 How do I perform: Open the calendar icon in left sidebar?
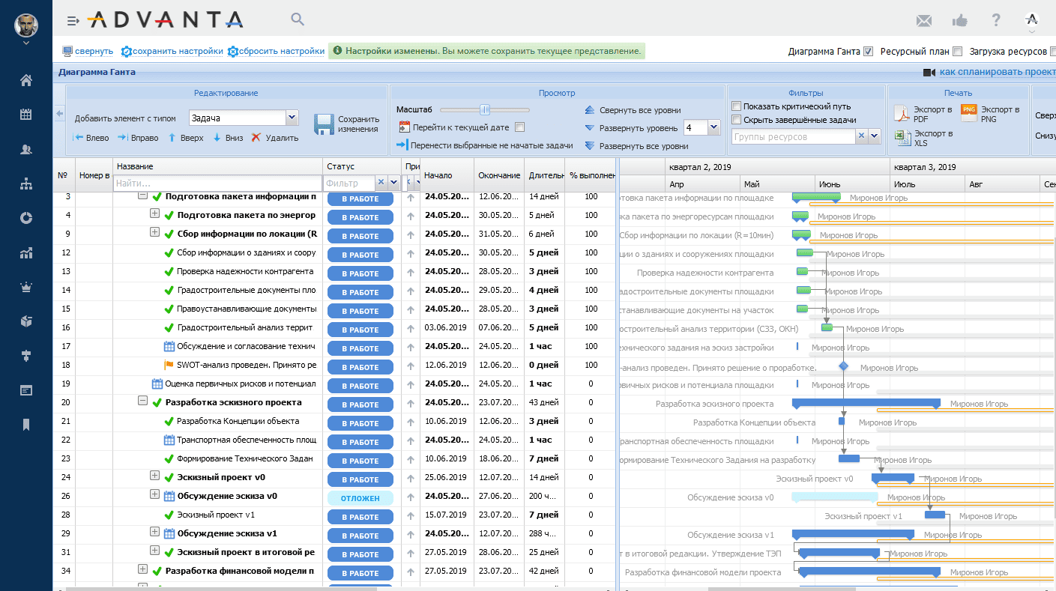click(26, 115)
